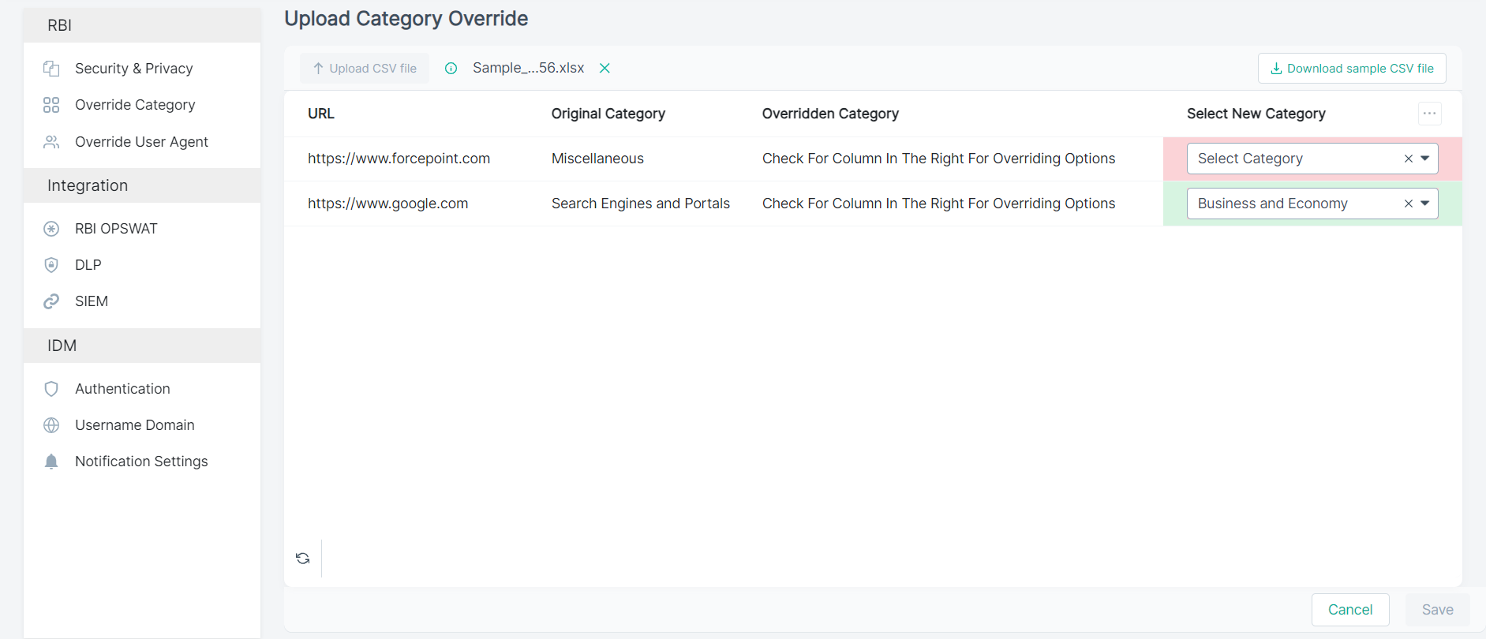This screenshot has width=1486, height=639.
Task: Click overridden category text in forcepoint row
Action: pos(939,159)
